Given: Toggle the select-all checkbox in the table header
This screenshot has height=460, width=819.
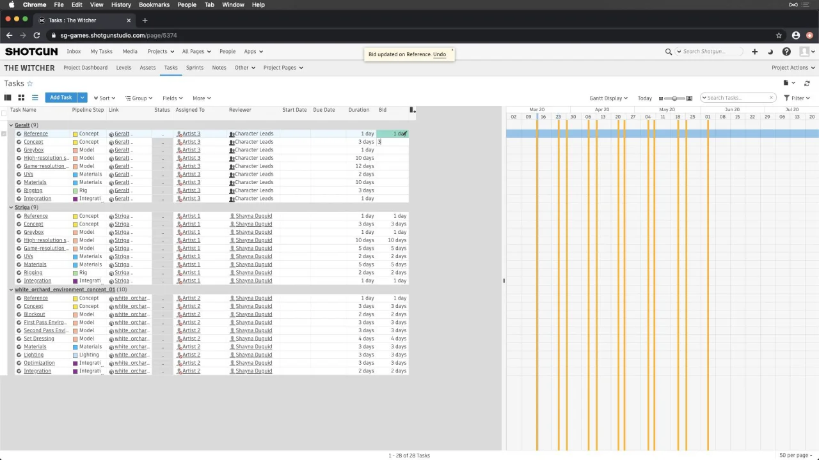Looking at the screenshot, I should point(4,114).
